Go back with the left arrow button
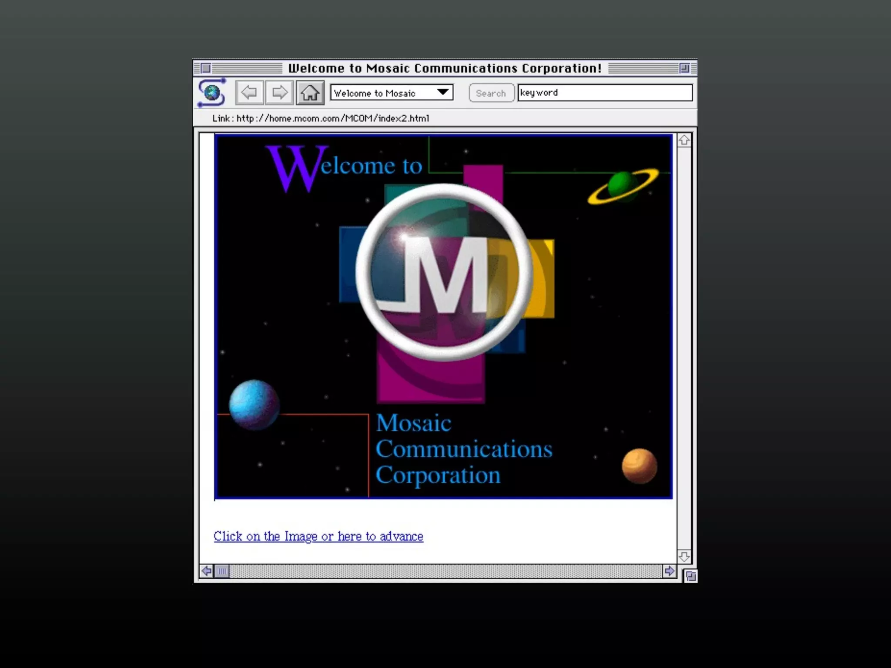891x668 pixels. click(249, 93)
